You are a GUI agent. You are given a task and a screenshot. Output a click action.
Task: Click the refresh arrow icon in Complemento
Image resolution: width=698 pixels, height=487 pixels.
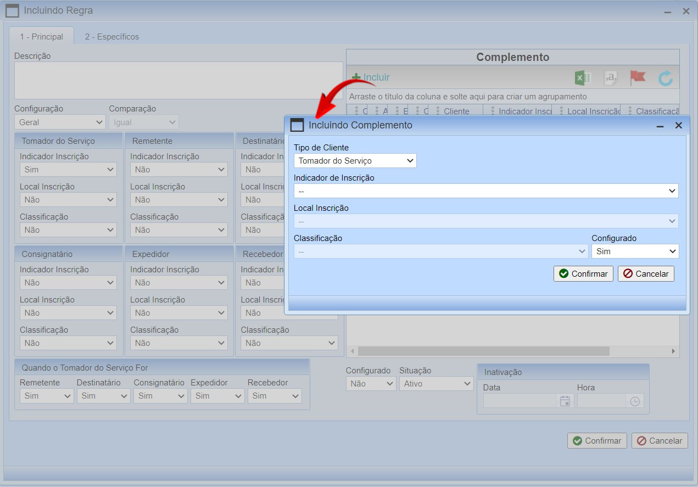click(665, 79)
